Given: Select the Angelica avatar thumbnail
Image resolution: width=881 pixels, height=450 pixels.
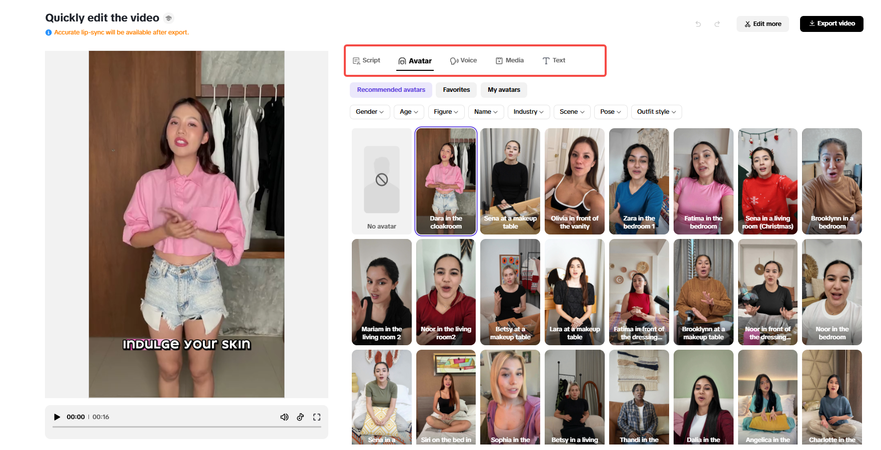Looking at the screenshot, I should pyautogui.click(x=768, y=397).
